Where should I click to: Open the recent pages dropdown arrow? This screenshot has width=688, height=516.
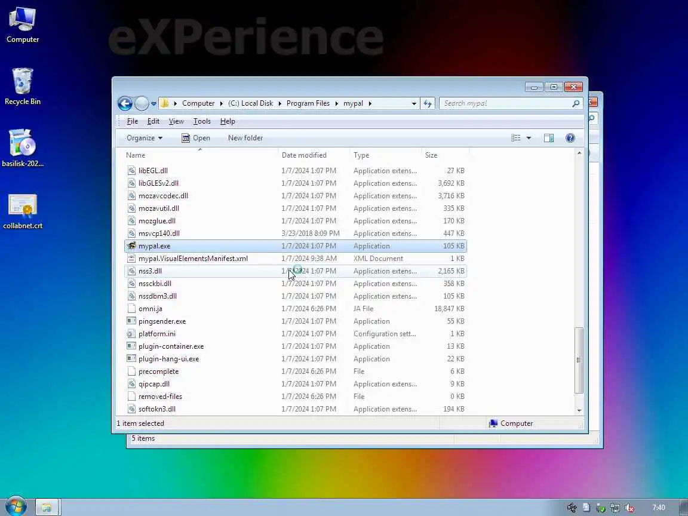coord(153,104)
